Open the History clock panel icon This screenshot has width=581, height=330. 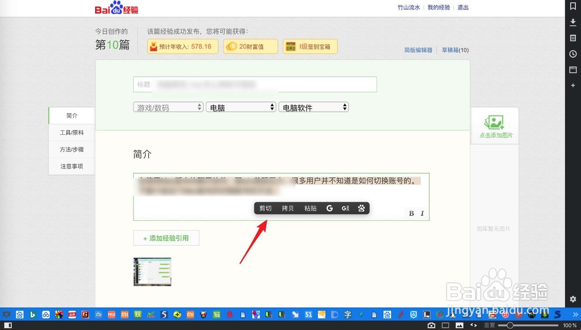tap(573, 54)
